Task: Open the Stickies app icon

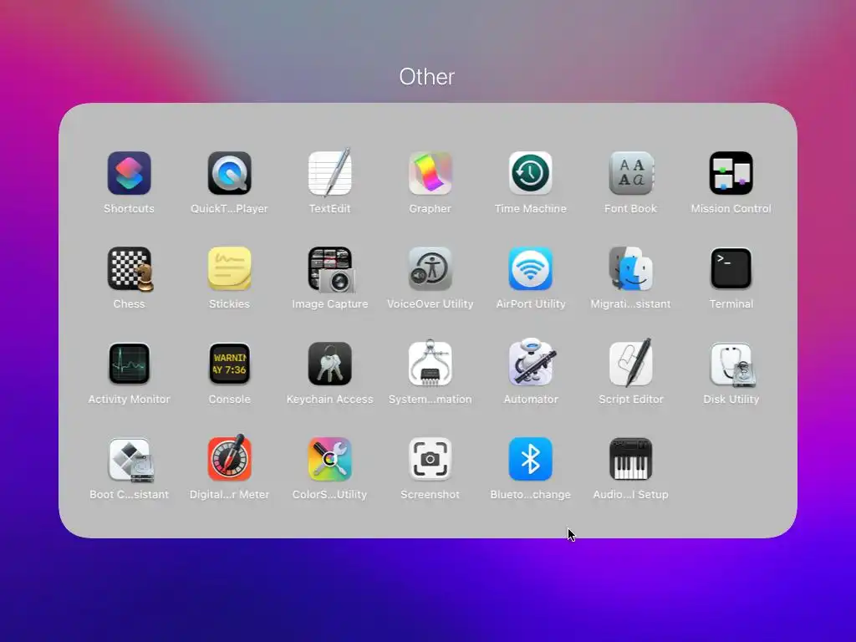Action: pyautogui.click(x=229, y=268)
